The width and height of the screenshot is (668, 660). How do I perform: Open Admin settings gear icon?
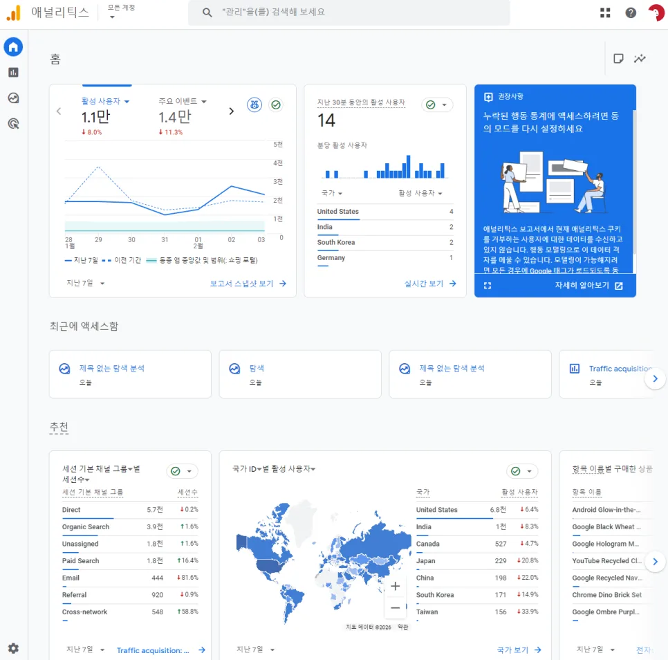coord(13,648)
